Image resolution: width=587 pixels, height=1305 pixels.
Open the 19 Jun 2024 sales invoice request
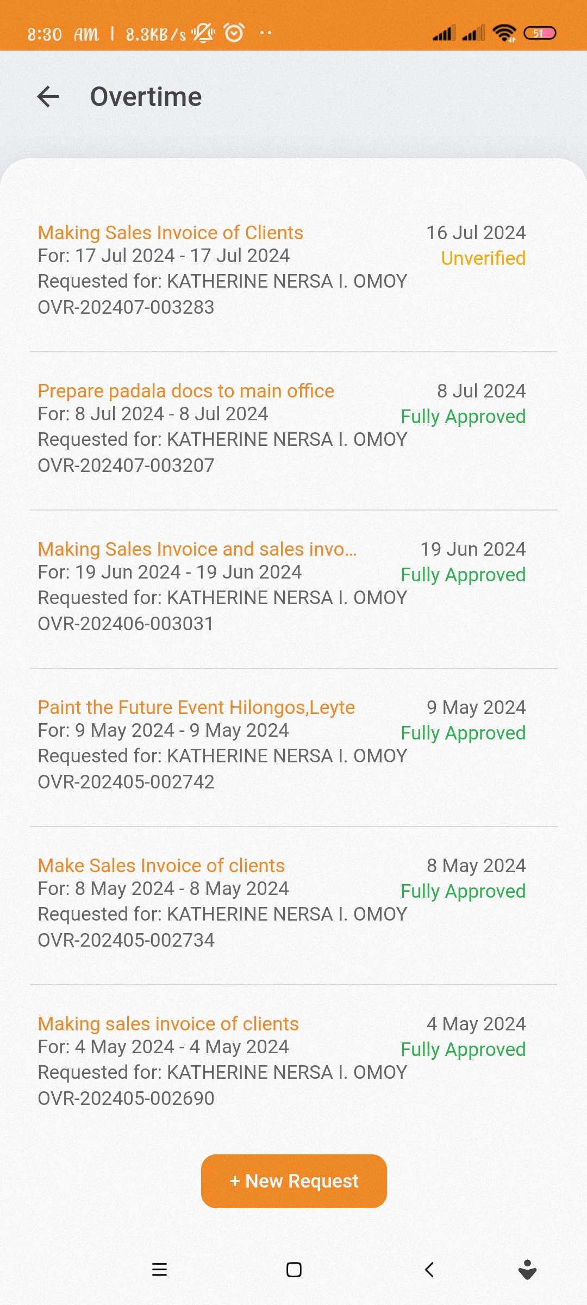point(197,549)
